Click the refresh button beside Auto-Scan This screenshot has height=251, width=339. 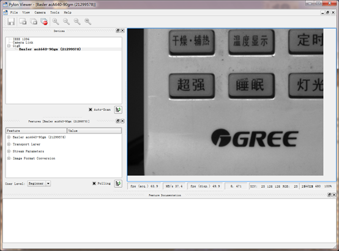pyautogui.click(x=118, y=110)
